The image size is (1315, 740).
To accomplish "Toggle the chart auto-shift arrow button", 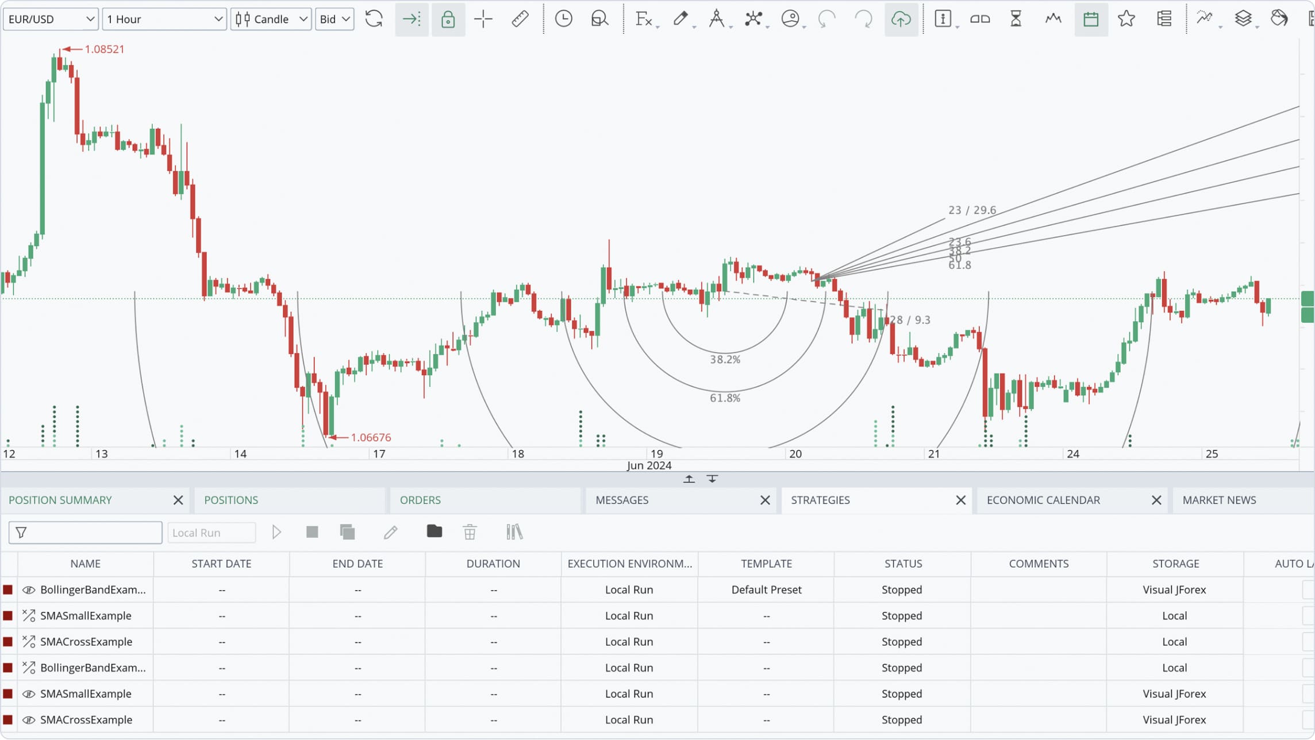I will click(412, 19).
